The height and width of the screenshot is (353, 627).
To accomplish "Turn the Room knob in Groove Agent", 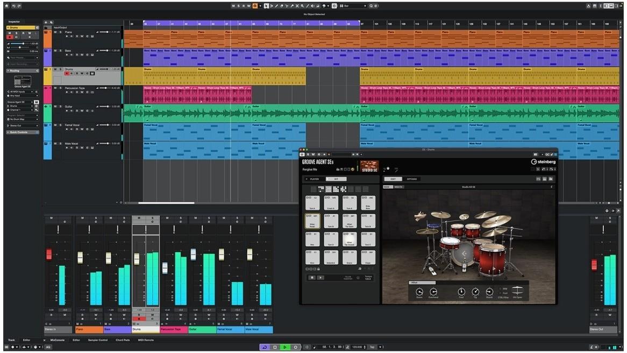I will click(419, 292).
